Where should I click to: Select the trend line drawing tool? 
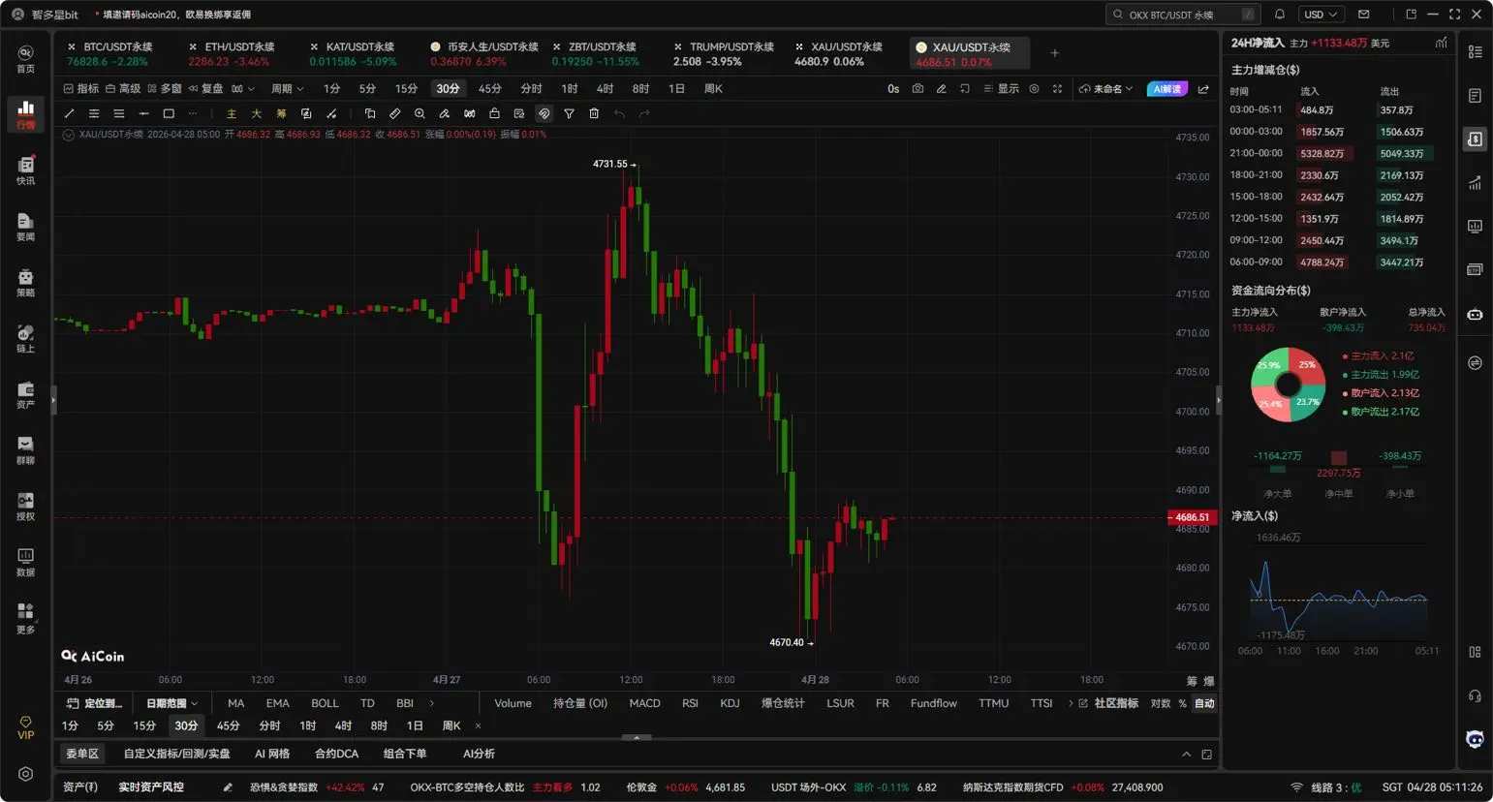tap(69, 113)
